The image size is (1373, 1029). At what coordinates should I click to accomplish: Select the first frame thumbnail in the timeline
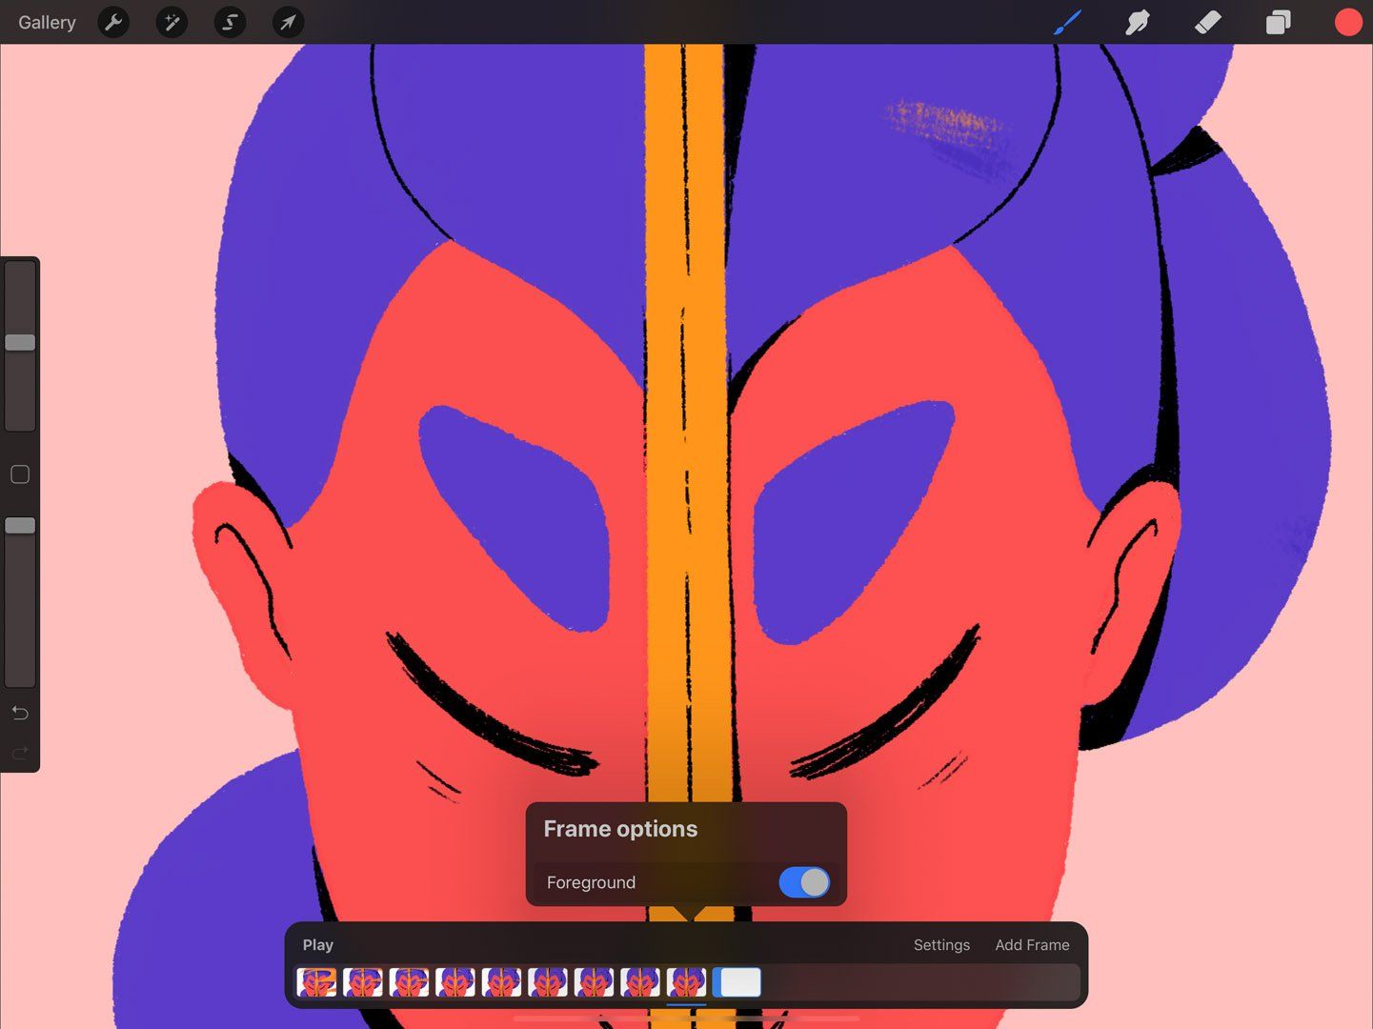coord(316,981)
